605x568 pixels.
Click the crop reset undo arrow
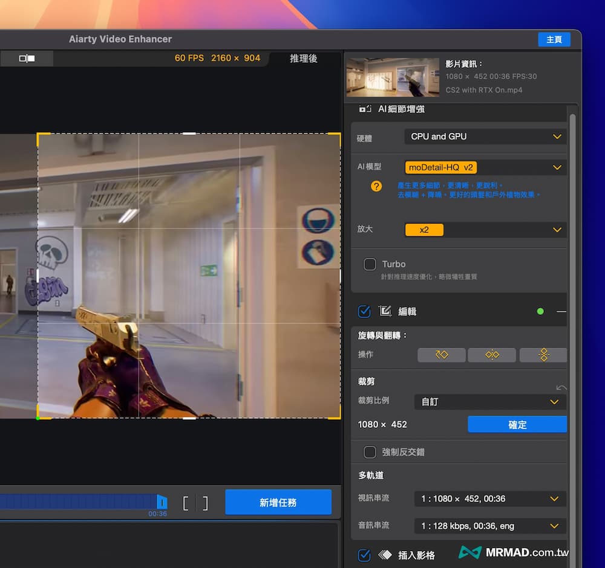561,387
